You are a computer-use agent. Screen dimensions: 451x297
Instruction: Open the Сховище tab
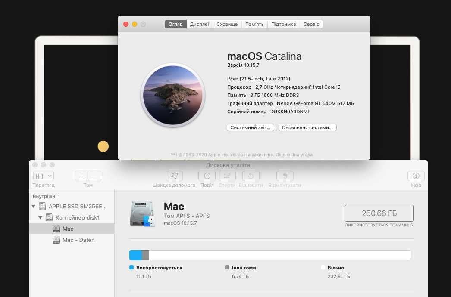click(x=227, y=24)
